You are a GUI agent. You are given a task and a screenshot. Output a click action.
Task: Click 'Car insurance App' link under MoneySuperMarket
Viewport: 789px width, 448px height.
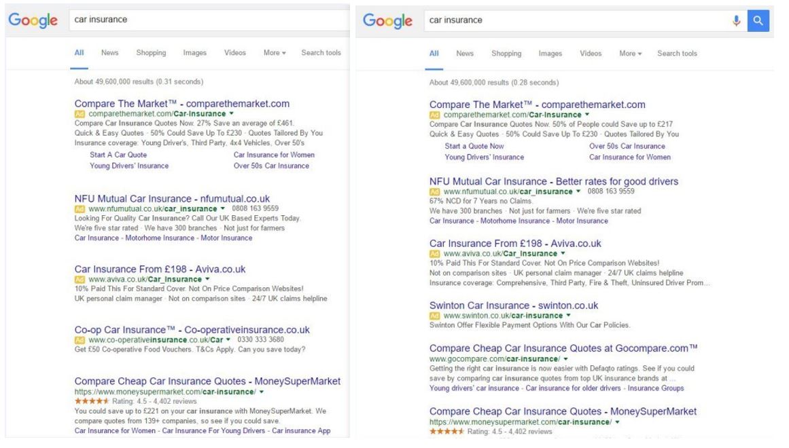point(302,430)
